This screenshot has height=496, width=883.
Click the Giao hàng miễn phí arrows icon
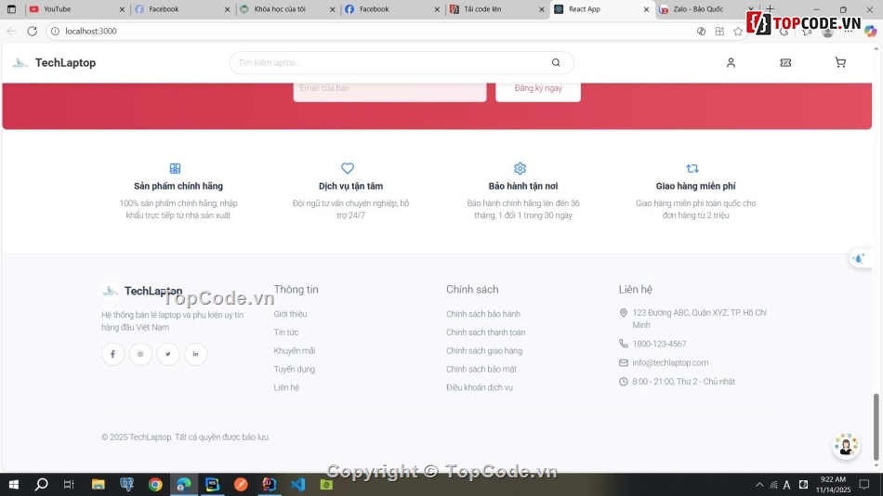pyautogui.click(x=692, y=168)
